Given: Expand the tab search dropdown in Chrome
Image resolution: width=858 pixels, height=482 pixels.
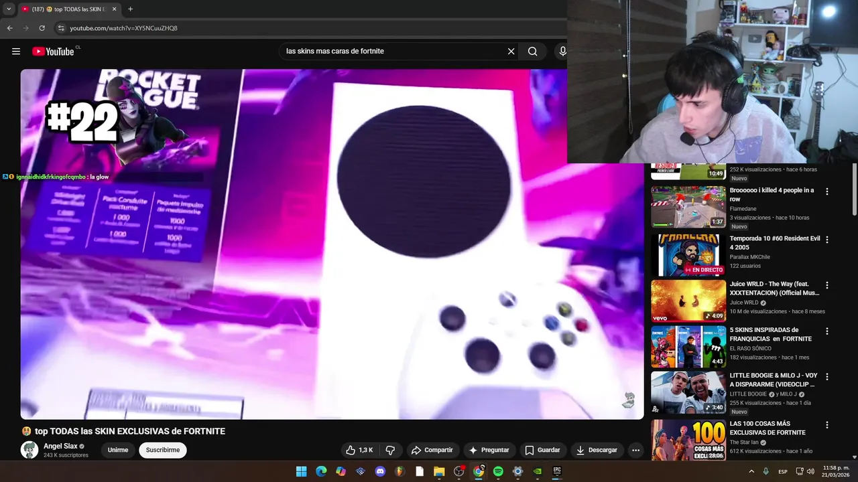Looking at the screenshot, I should (x=9, y=9).
